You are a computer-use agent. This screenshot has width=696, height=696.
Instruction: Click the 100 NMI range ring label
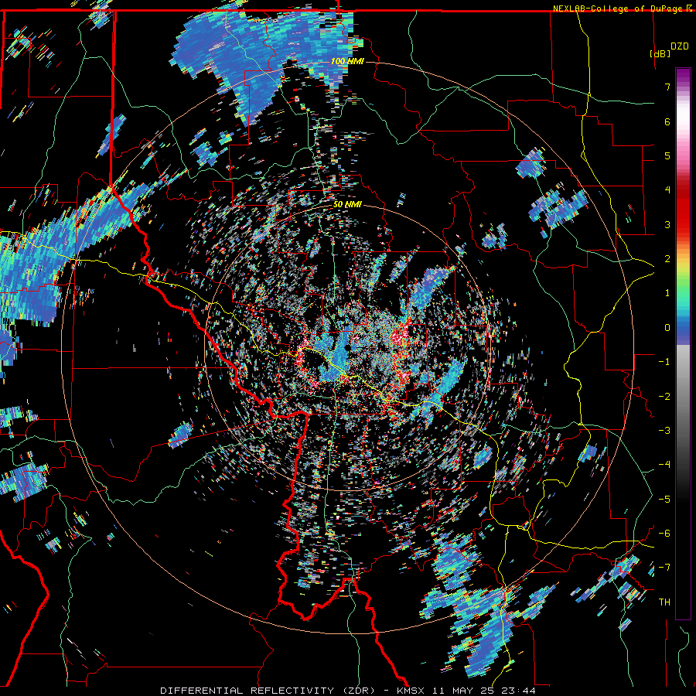coord(347,61)
